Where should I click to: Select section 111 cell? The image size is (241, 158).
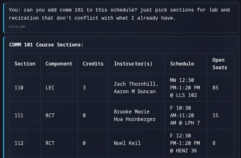click(25, 115)
